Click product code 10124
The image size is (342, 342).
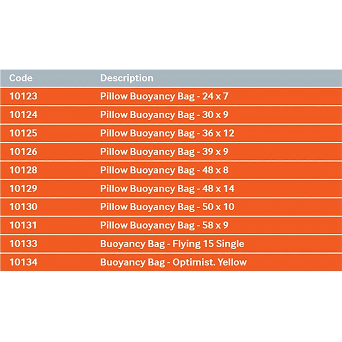click(x=23, y=115)
